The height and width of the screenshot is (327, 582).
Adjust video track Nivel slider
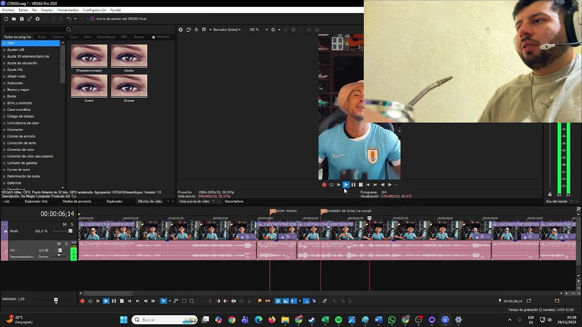coord(70,231)
